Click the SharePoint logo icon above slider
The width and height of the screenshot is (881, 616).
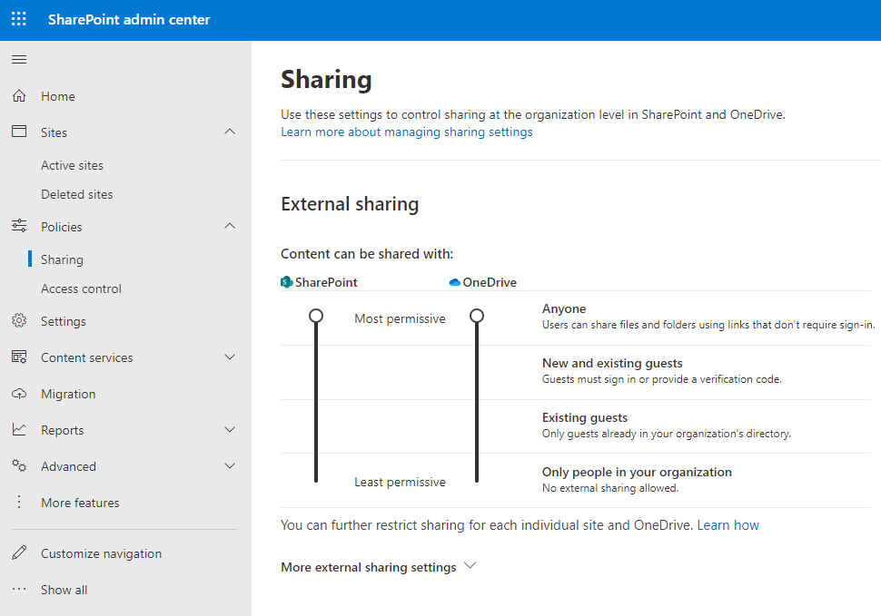286,282
